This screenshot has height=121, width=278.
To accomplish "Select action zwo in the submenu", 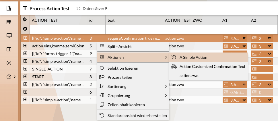I will (189, 76).
